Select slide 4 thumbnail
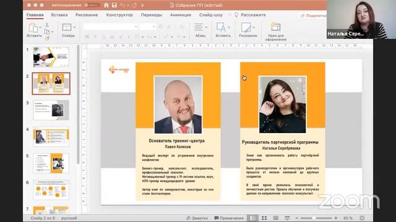The image size is (396, 222). click(51, 136)
